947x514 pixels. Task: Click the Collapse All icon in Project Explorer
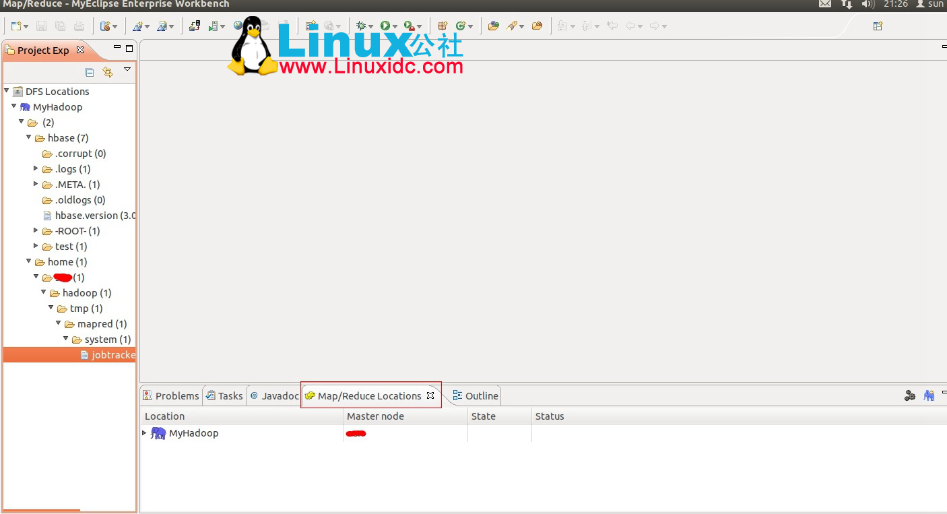pyautogui.click(x=89, y=72)
